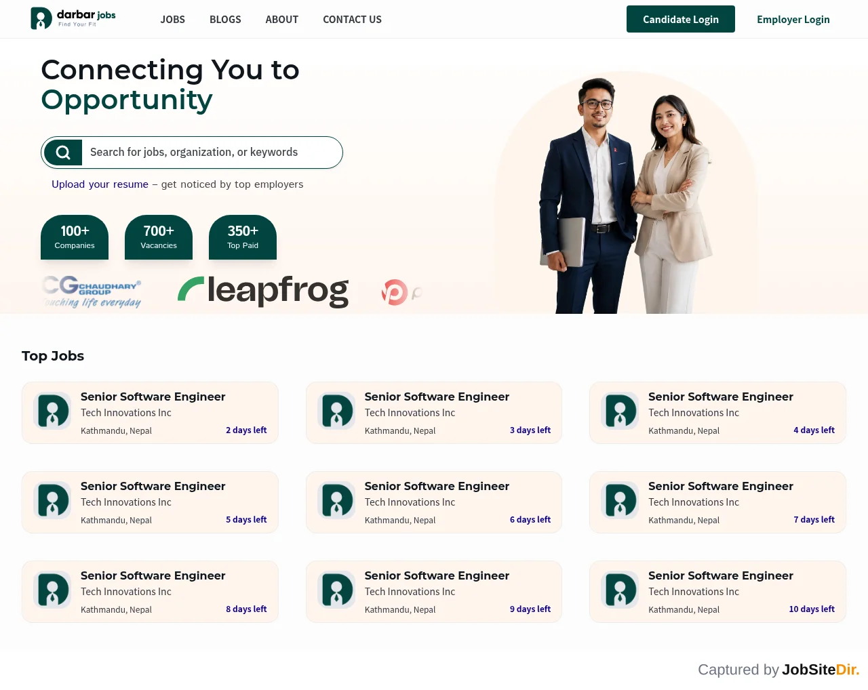Navigate to CONTACT US
The image size is (868, 690).
352,20
